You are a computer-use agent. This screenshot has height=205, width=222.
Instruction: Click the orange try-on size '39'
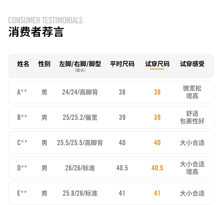pos(157,117)
